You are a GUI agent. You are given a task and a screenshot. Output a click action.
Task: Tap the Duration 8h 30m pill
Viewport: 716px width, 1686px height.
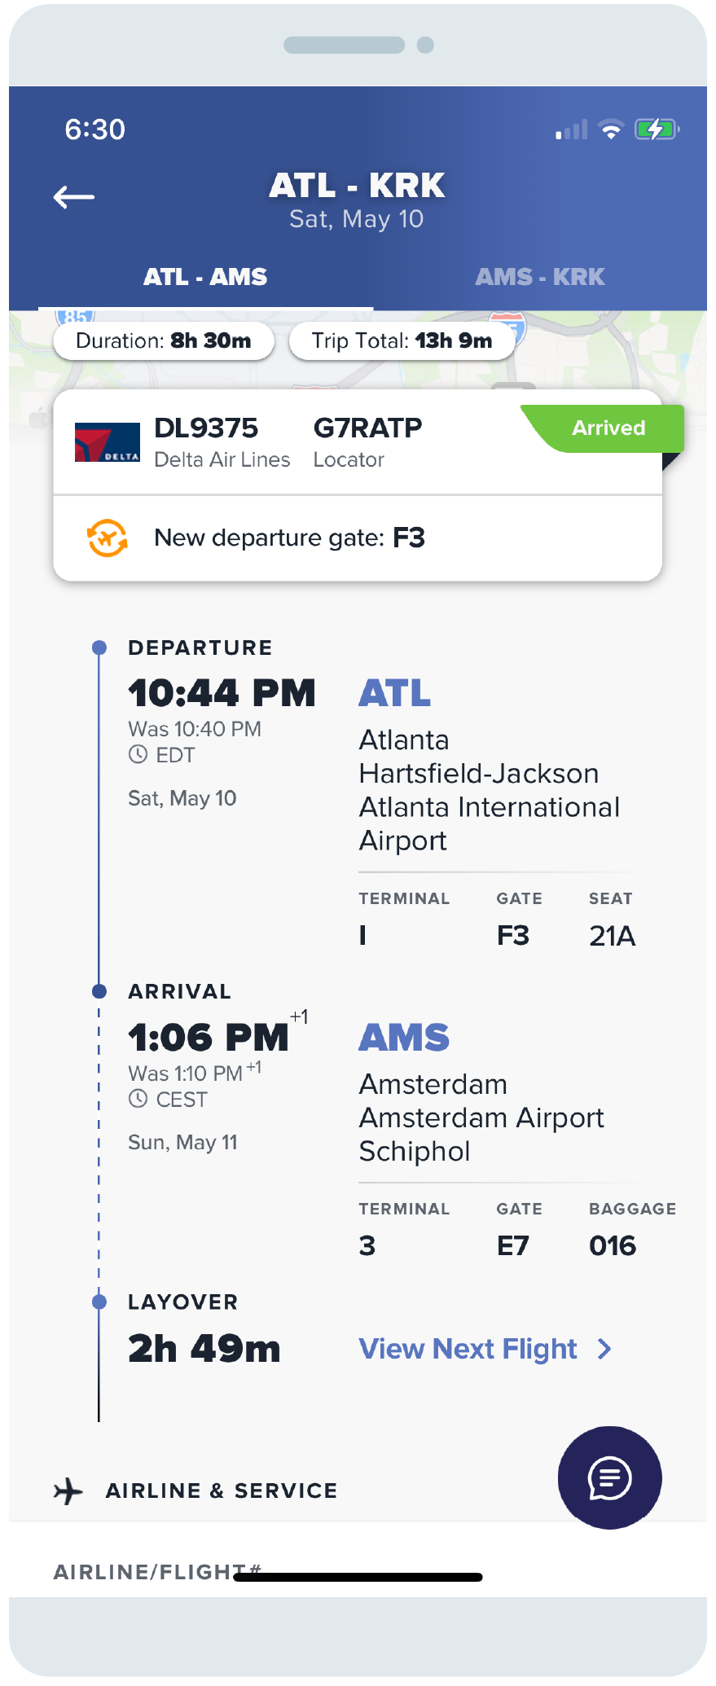[164, 340]
